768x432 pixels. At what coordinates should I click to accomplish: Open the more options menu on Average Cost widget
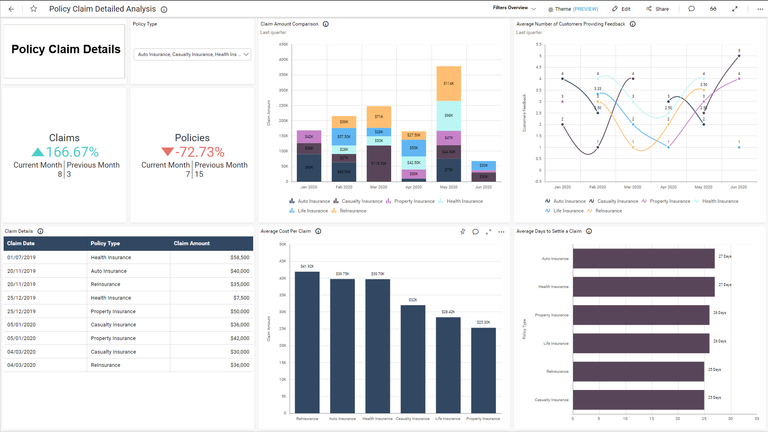click(501, 232)
